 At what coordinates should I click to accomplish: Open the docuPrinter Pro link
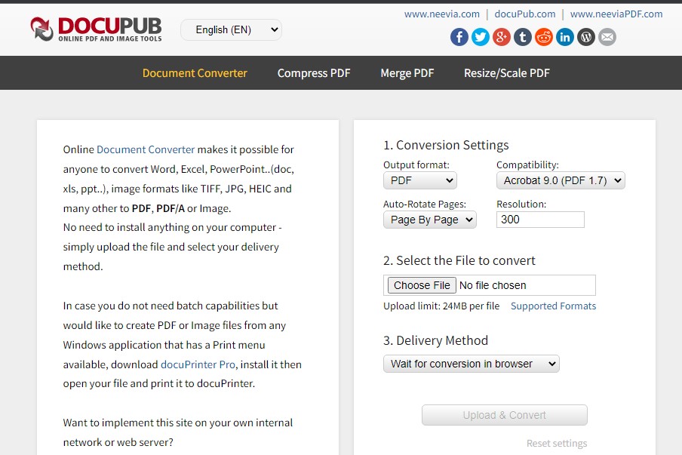(198, 364)
